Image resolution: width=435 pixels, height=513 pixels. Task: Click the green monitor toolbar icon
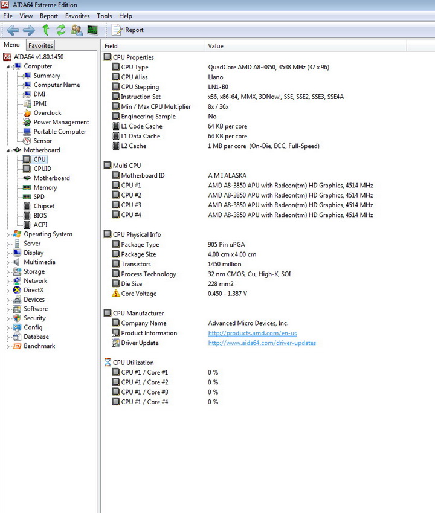click(x=93, y=30)
